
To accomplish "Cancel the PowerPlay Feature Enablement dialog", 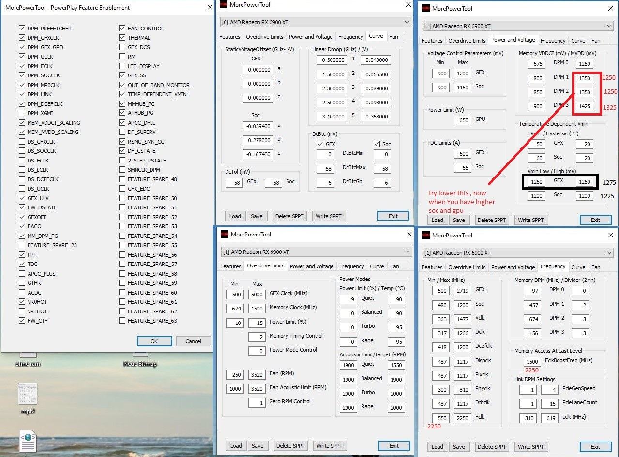I will pyautogui.click(x=193, y=341).
